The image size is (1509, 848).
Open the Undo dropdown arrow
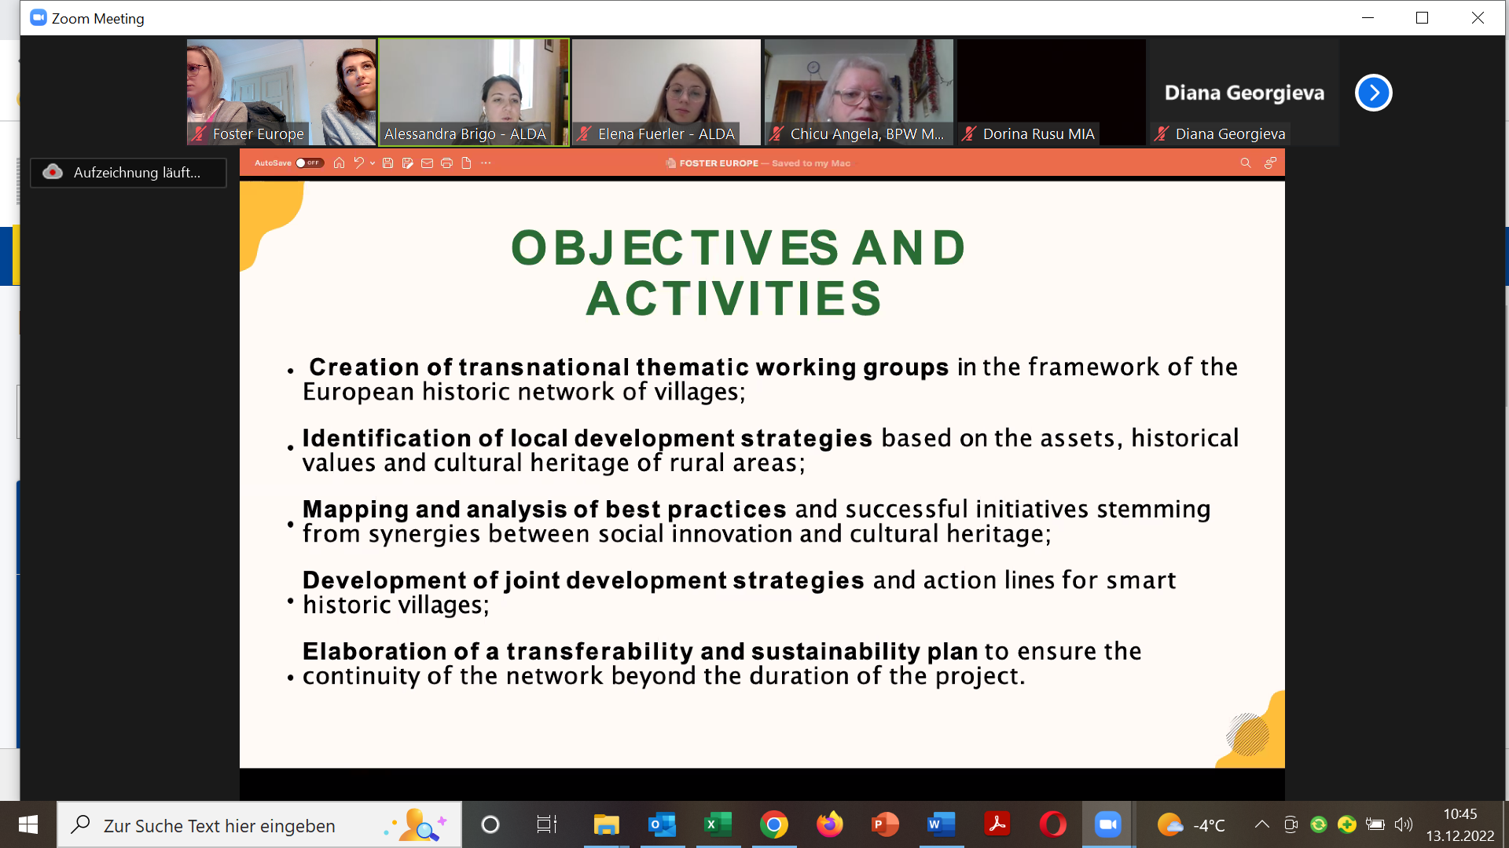[372, 163]
